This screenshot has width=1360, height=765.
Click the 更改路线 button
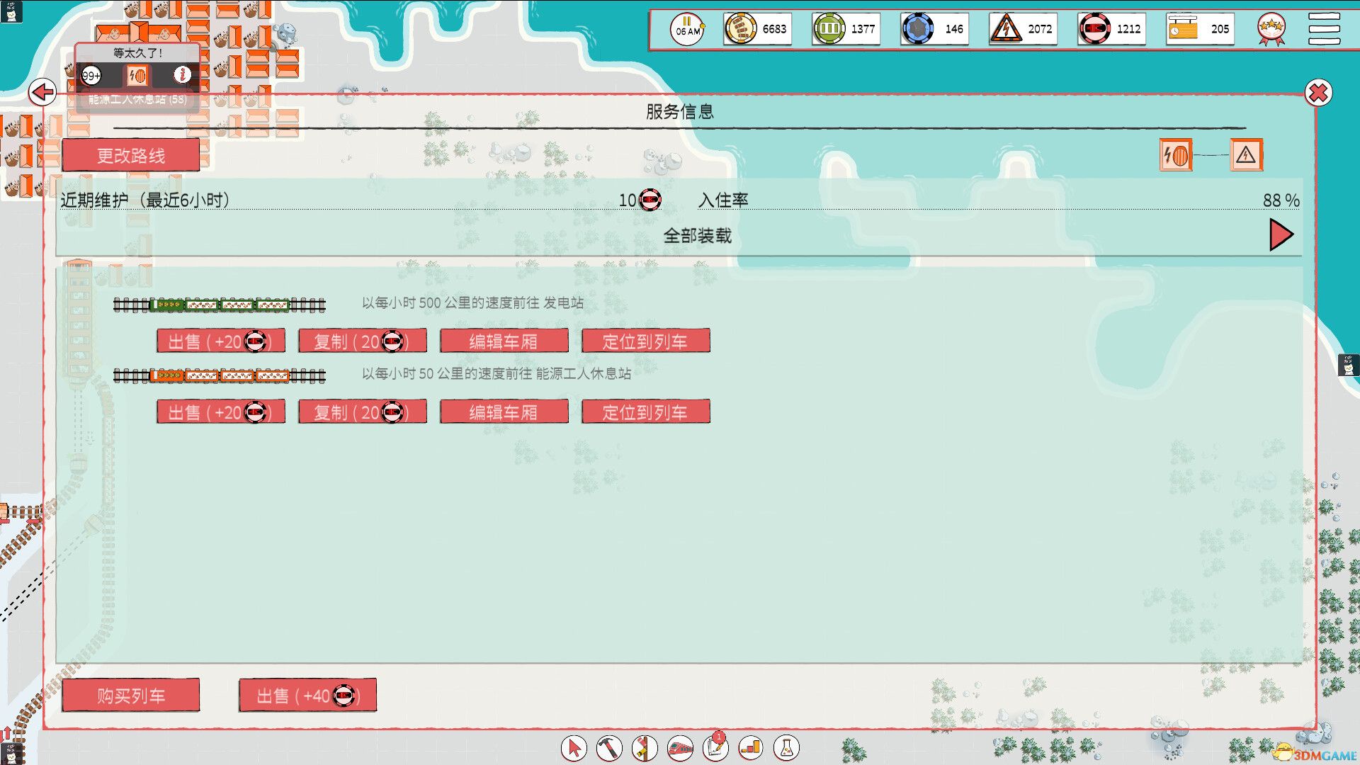coord(132,154)
